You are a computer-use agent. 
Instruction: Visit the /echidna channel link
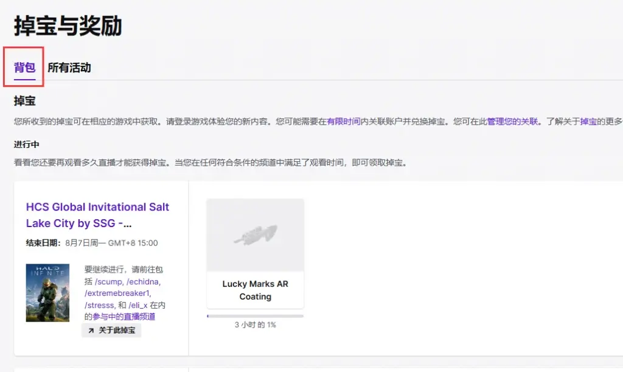coord(141,281)
